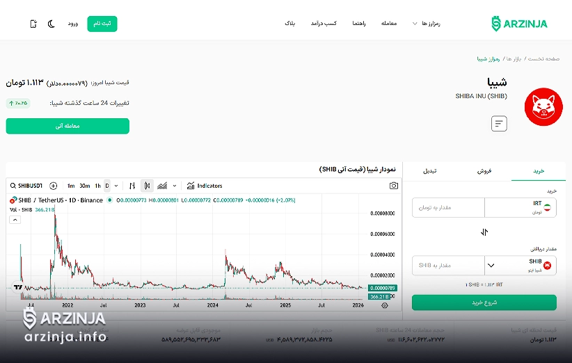Switch to the فروش (sell) tab
572x363 pixels.
[484, 170]
